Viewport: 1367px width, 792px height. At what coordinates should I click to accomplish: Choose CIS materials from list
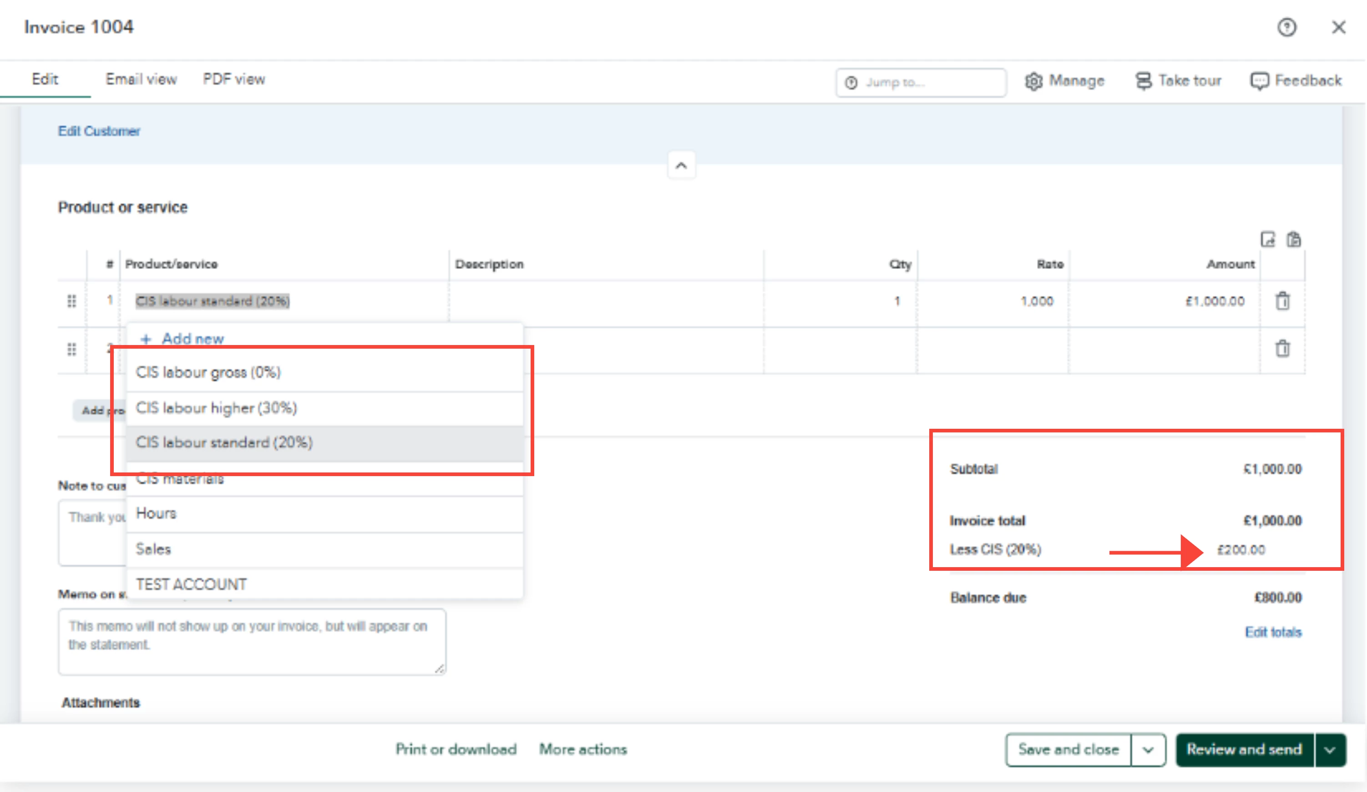324,479
